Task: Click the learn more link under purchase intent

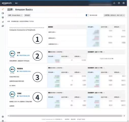Action: tap(24, 71)
